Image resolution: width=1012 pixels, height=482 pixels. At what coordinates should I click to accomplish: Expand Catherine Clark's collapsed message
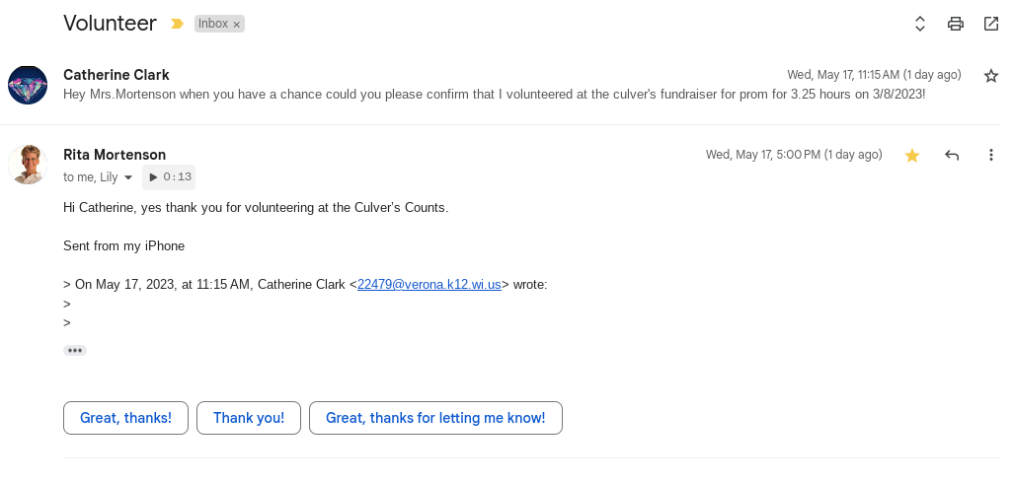pyautogui.click(x=494, y=95)
